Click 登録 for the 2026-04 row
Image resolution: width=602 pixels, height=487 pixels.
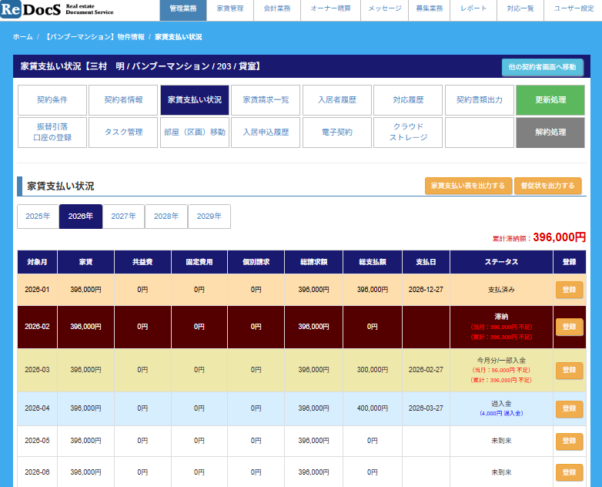[569, 408]
